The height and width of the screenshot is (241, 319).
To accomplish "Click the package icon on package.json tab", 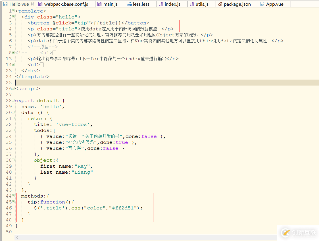I will click(x=220, y=4).
